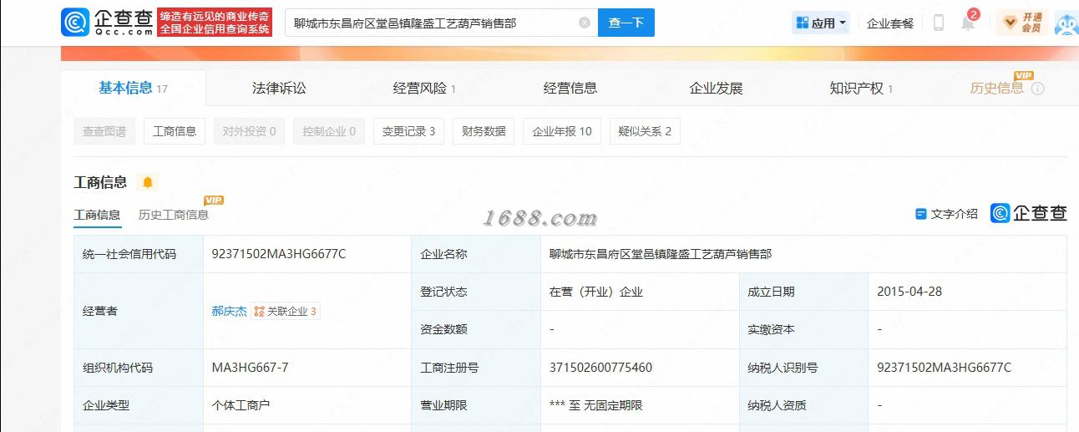
Task: Click the 关联企业 network icon
Action: (x=259, y=312)
